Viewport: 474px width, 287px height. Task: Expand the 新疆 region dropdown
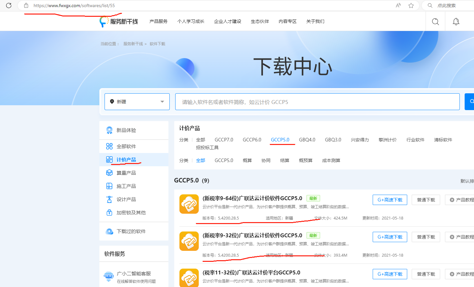(137, 102)
